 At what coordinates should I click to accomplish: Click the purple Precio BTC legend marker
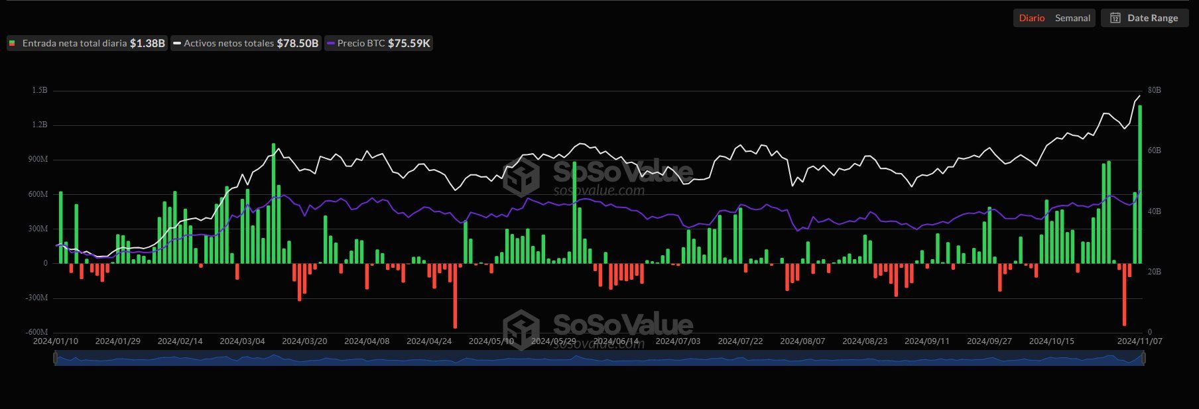pos(330,43)
